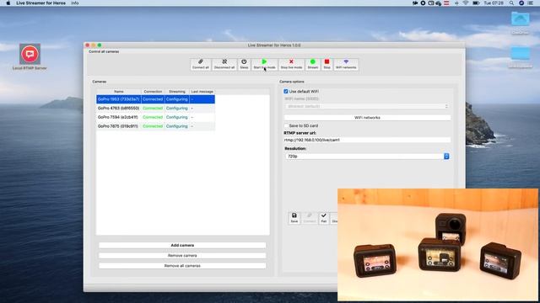Toggle Use default WiFi checkbox
The height and width of the screenshot is (303, 540).
(x=286, y=92)
